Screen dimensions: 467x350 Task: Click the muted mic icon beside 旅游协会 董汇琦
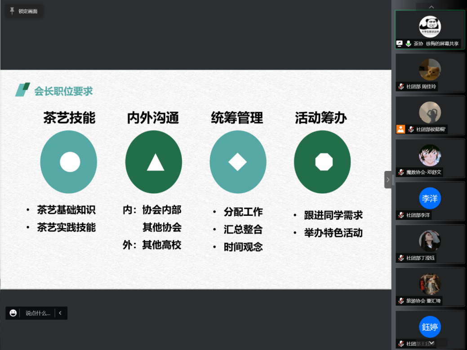(401, 301)
